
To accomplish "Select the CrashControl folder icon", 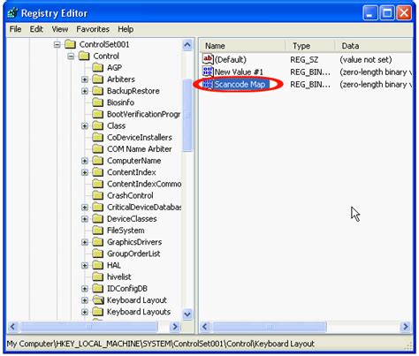I will (x=98, y=195).
